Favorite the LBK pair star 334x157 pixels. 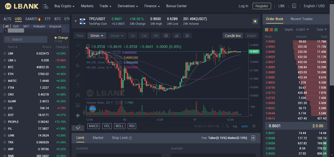click(5, 53)
